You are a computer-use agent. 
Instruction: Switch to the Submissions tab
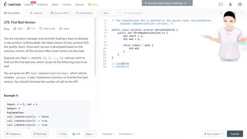(x=84, y=13)
